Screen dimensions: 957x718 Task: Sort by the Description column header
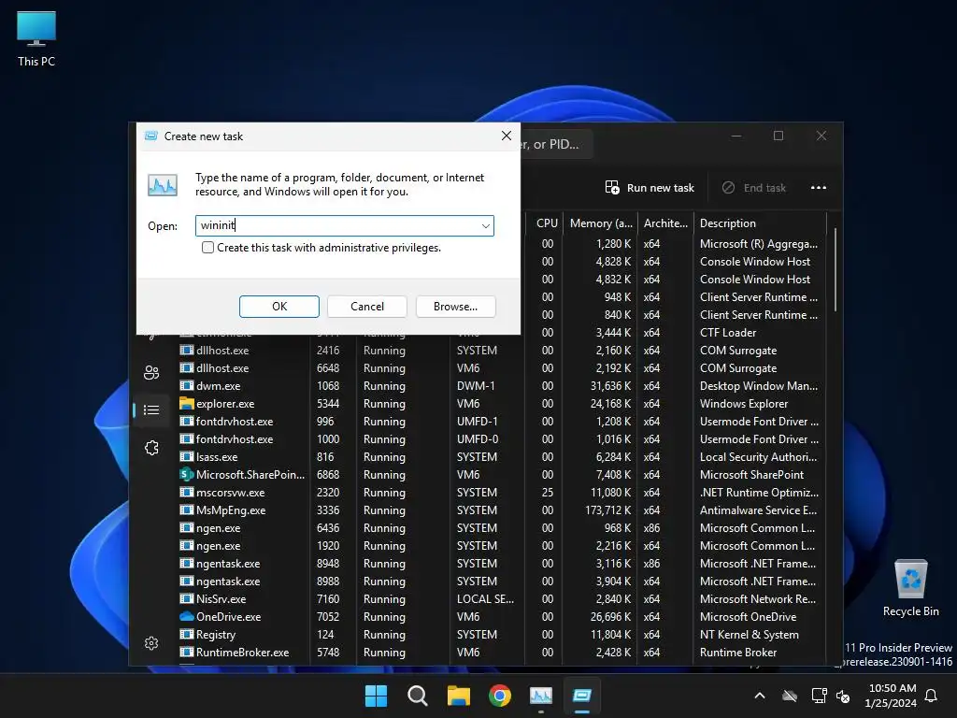[x=761, y=223]
